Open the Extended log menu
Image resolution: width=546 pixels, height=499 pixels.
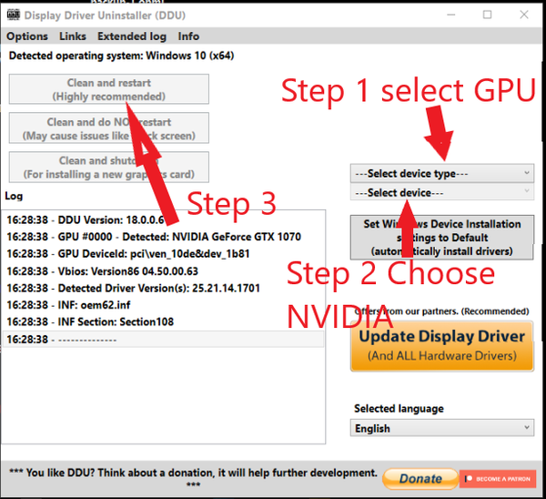132,36
